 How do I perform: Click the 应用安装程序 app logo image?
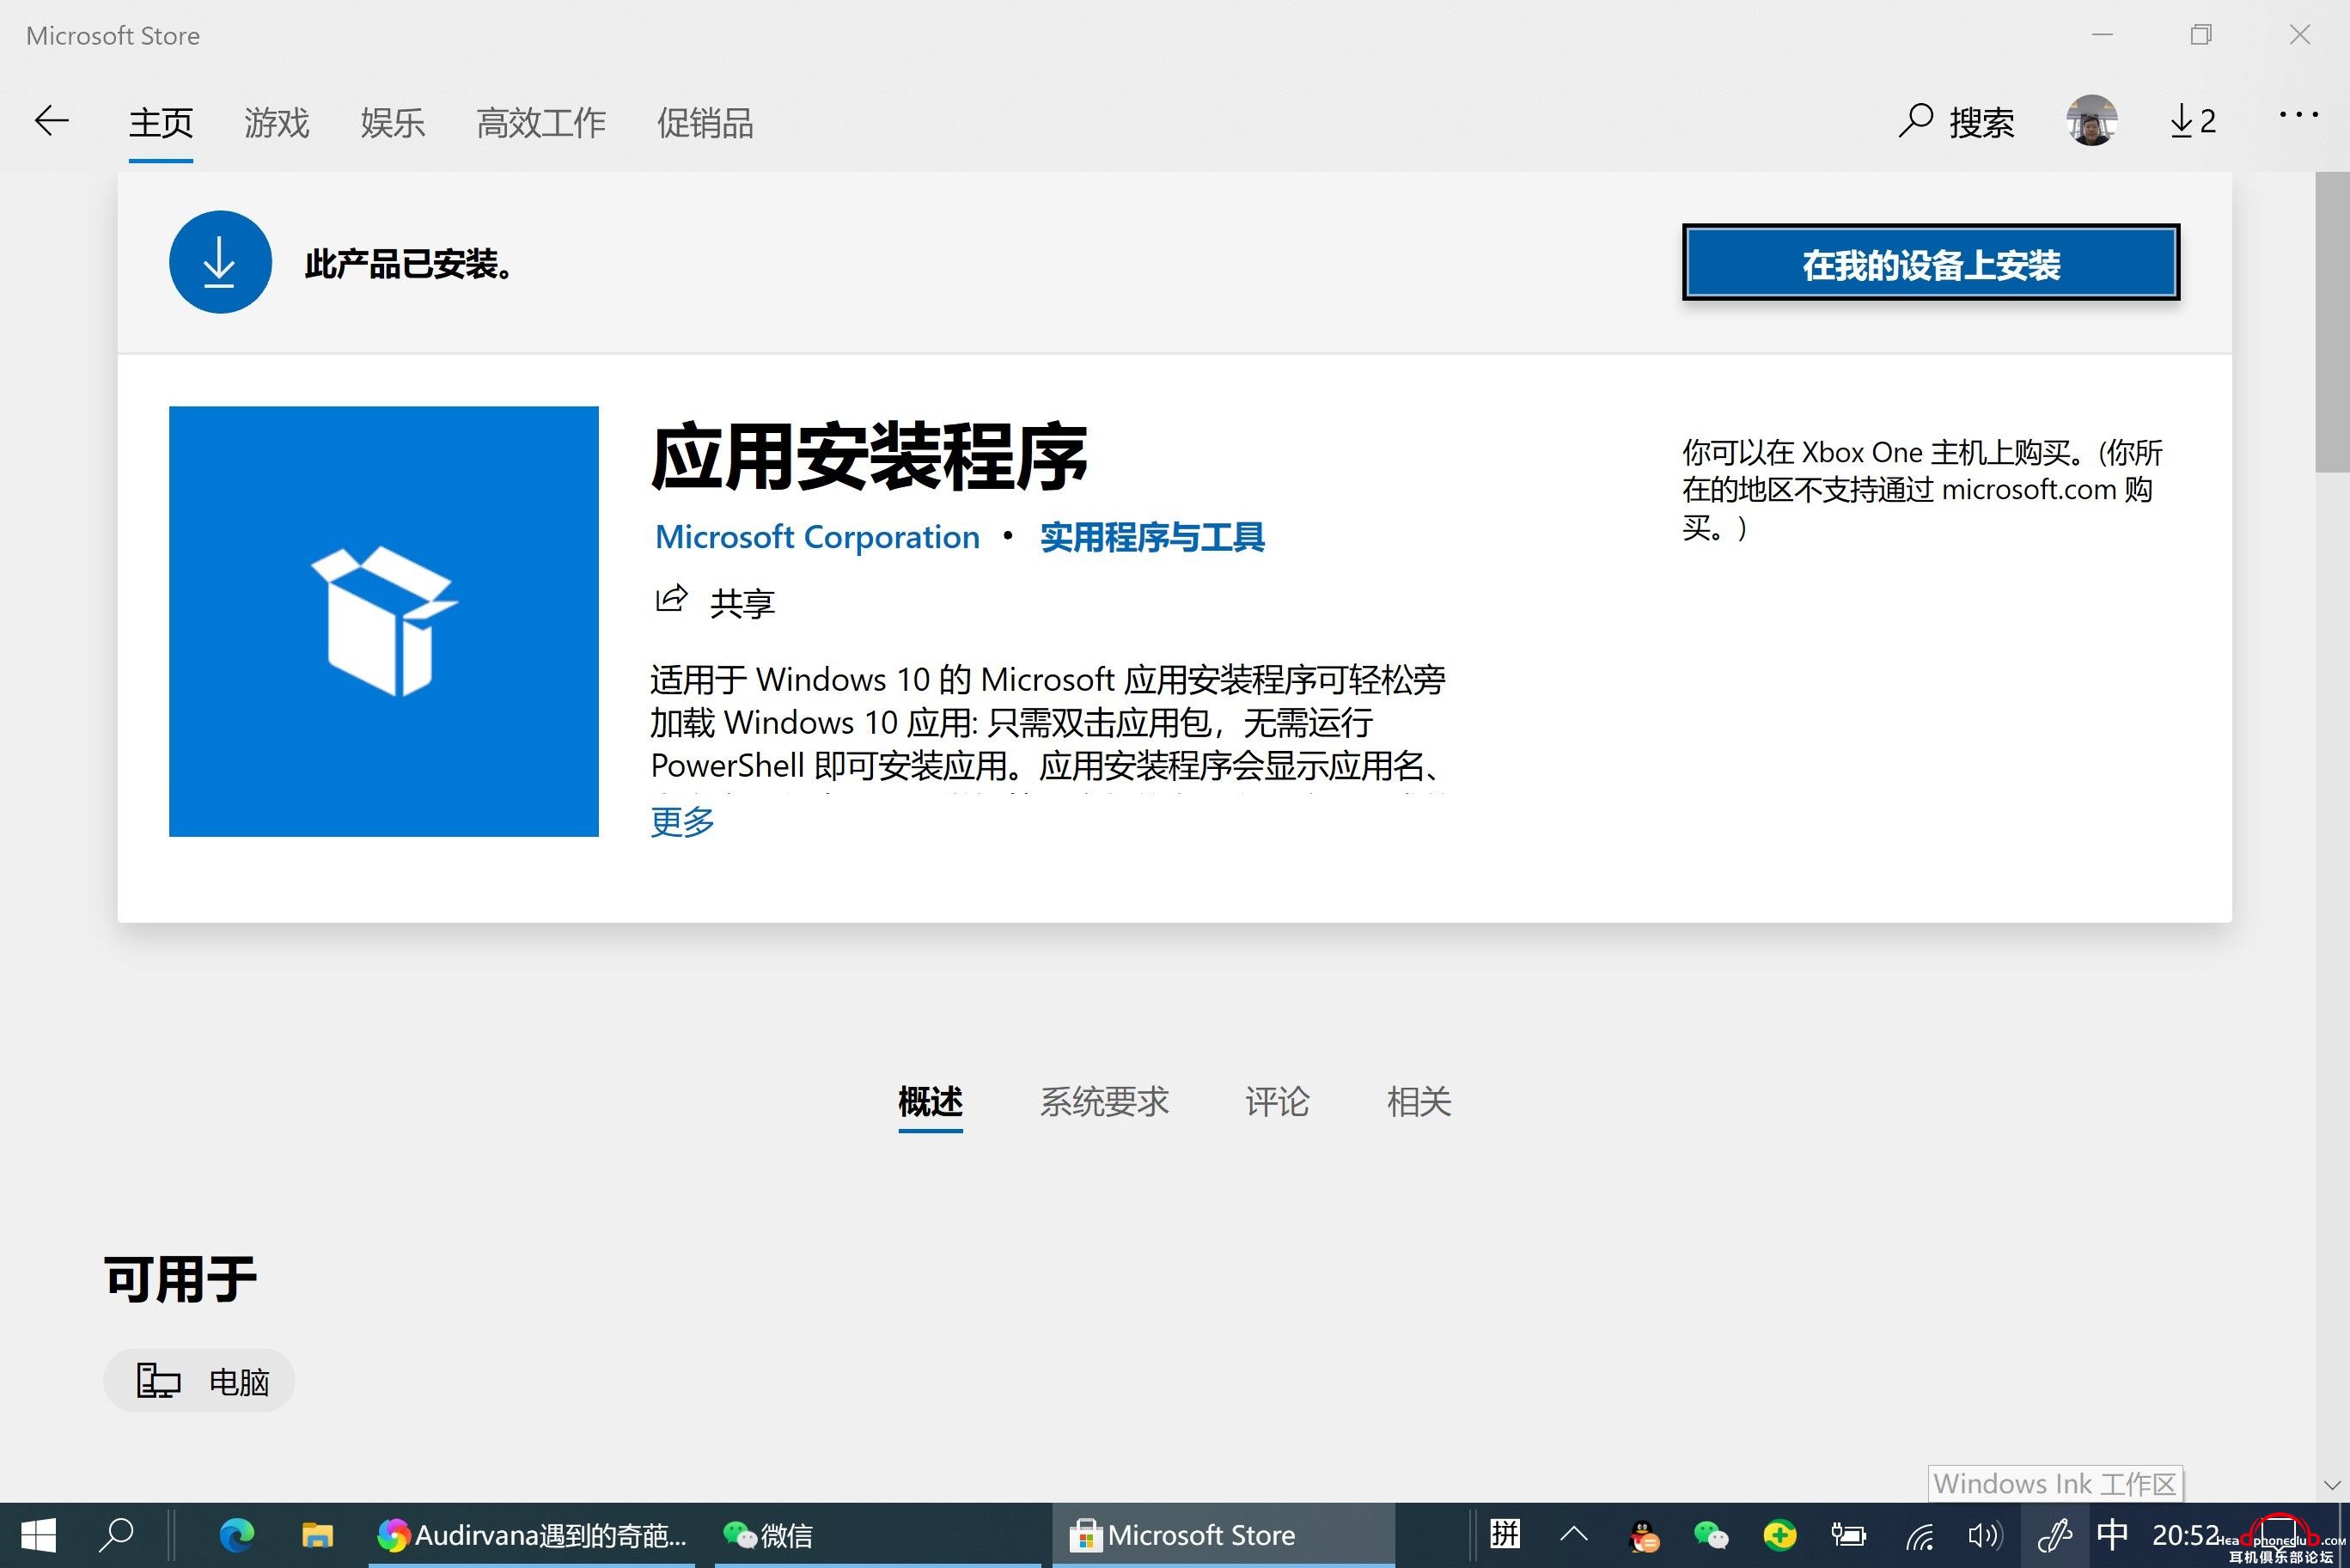pos(384,621)
